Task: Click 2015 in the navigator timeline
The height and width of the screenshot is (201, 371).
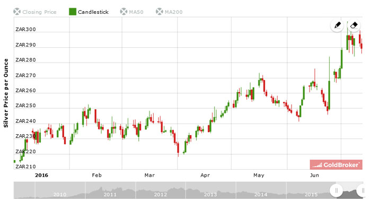Action: coord(311,195)
